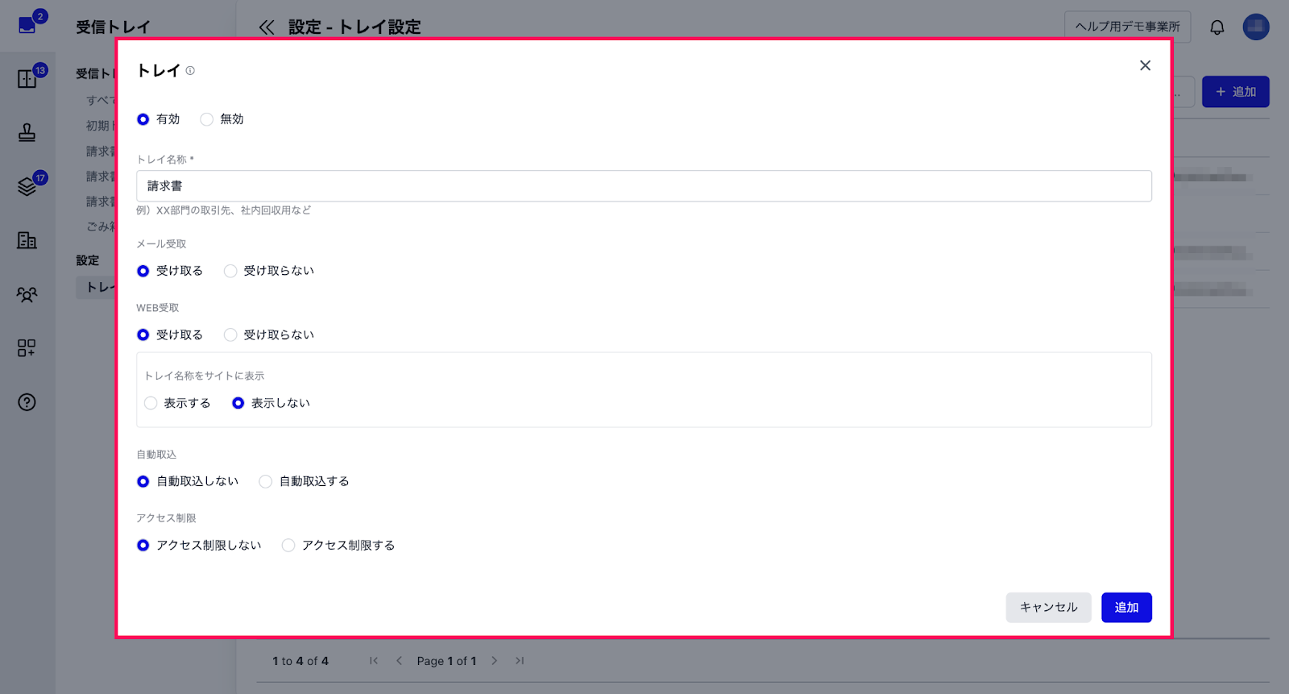Go to first page in pagination
This screenshot has width=1289, height=694.
click(x=374, y=661)
